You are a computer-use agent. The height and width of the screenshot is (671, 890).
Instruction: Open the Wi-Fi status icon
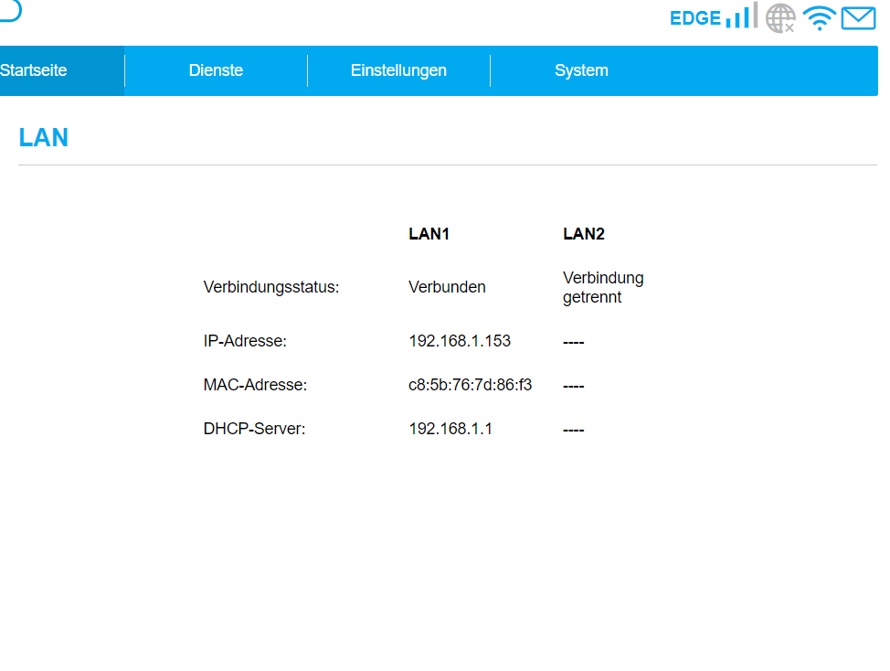[820, 17]
